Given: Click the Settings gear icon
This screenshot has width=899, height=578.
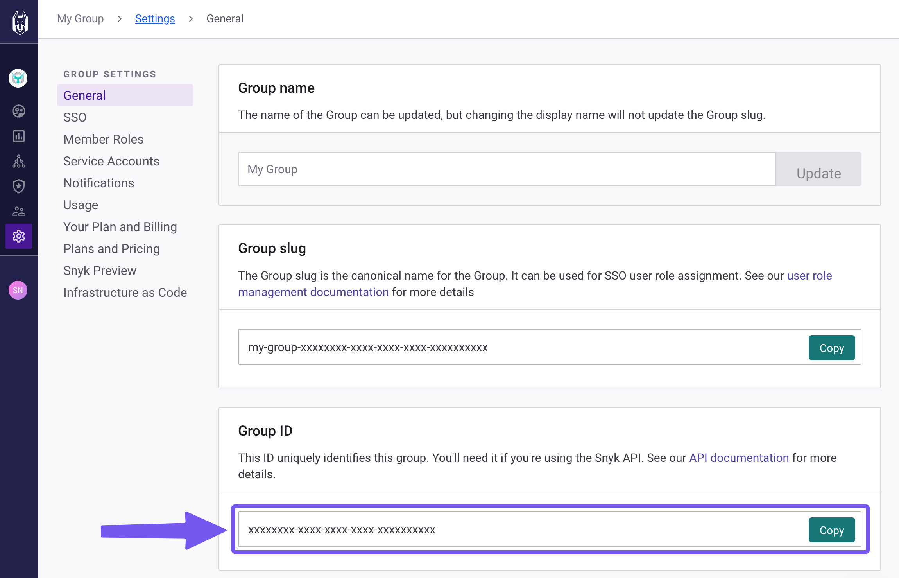Looking at the screenshot, I should (19, 236).
